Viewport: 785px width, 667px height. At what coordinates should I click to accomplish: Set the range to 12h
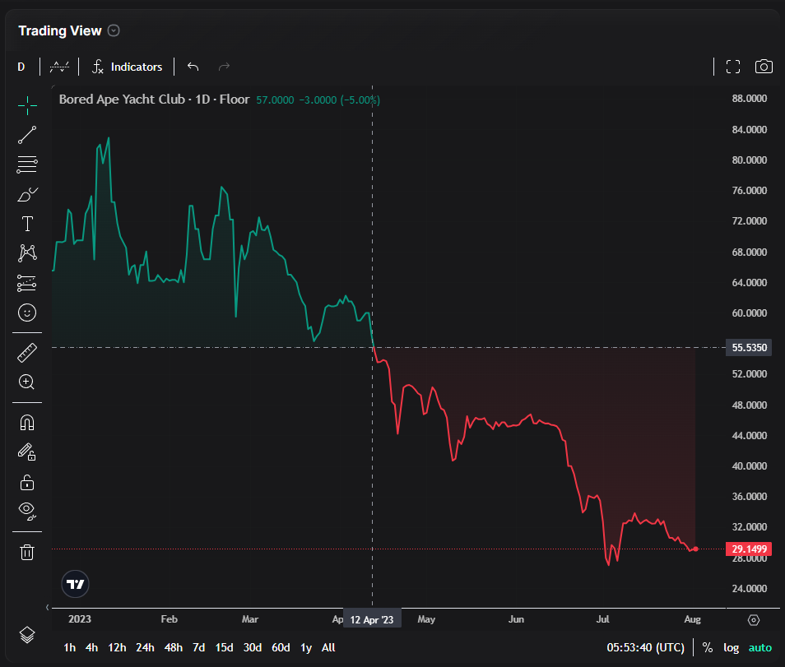tap(117, 647)
